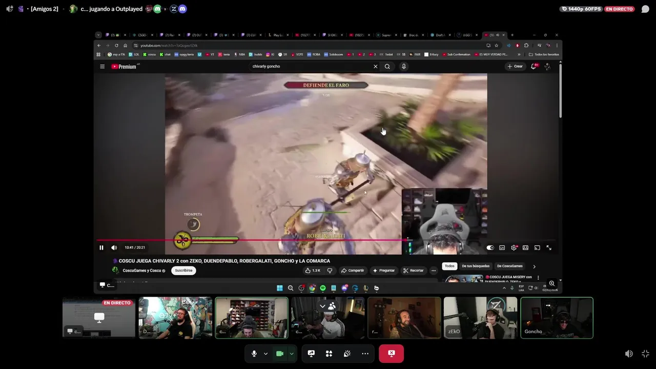Expand the shown chevron on the middle webcam tile
Viewport: 656px width, 369px height.
(322, 306)
